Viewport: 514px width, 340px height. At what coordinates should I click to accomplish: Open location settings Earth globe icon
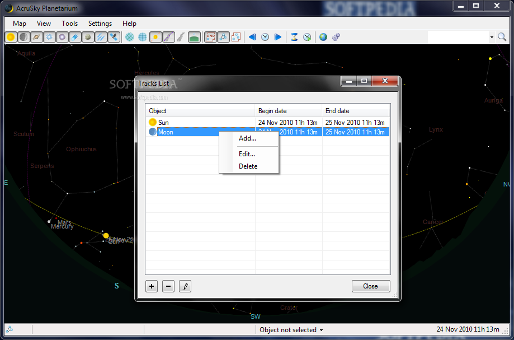[323, 37]
